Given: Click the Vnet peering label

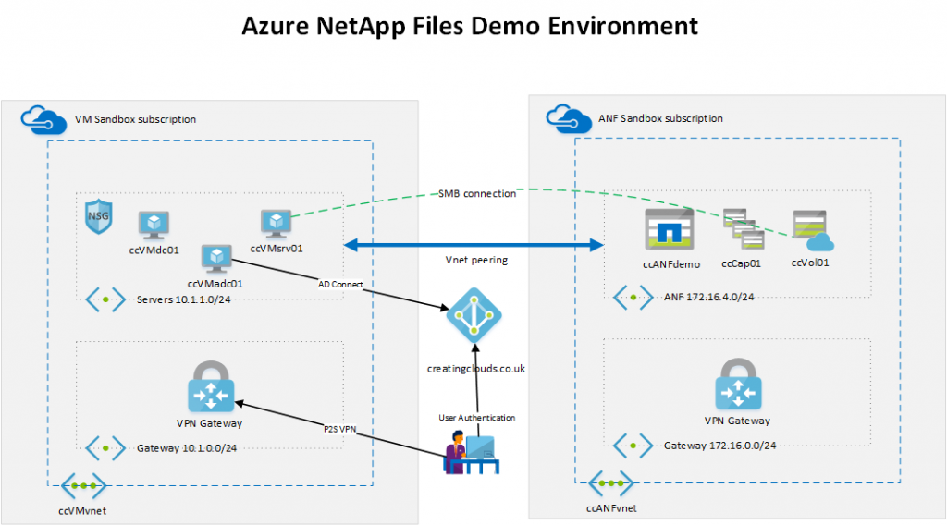Looking at the screenshot, I should pos(474,262).
